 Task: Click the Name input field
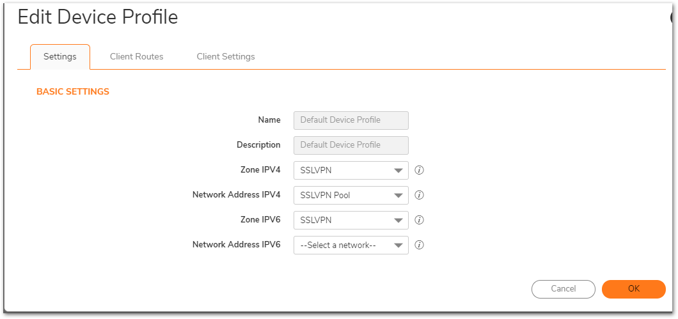[351, 120]
